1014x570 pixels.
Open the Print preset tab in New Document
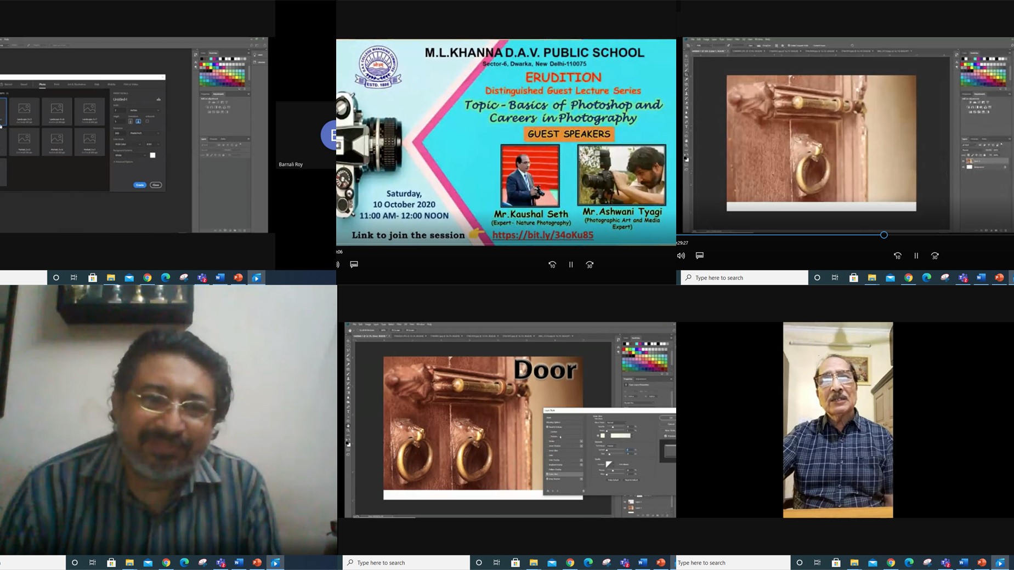tap(56, 84)
